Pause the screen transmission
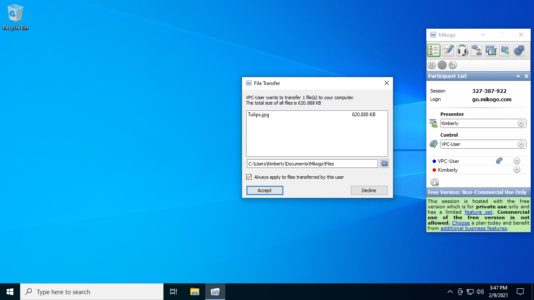This screenshot has width=534, height=300. (432, 65)
